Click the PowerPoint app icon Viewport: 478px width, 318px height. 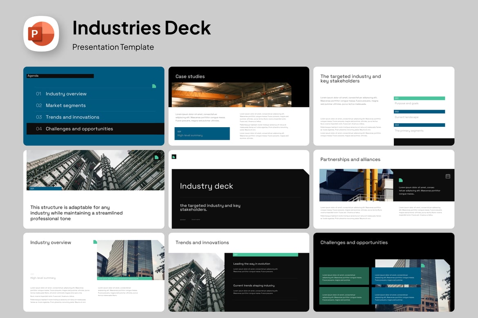pyautogui.click(x=41, y=34)
